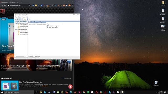Switch to the Standard tab
This screenshot has height=94, width=168.
(37, 57)
